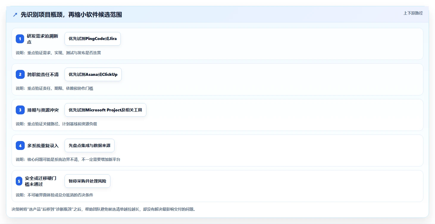This screenshot has height=224, width=435.
Task: Choose 暂停采购并处理风险 action
Action: (x=87, y=181)
